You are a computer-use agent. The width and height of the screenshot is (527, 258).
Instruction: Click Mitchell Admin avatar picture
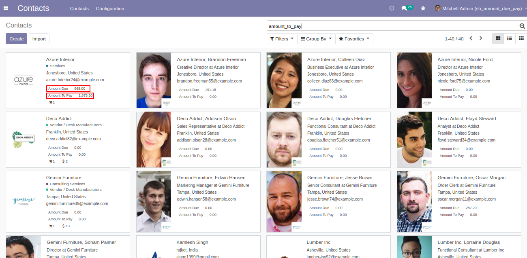tap(437, 8)
